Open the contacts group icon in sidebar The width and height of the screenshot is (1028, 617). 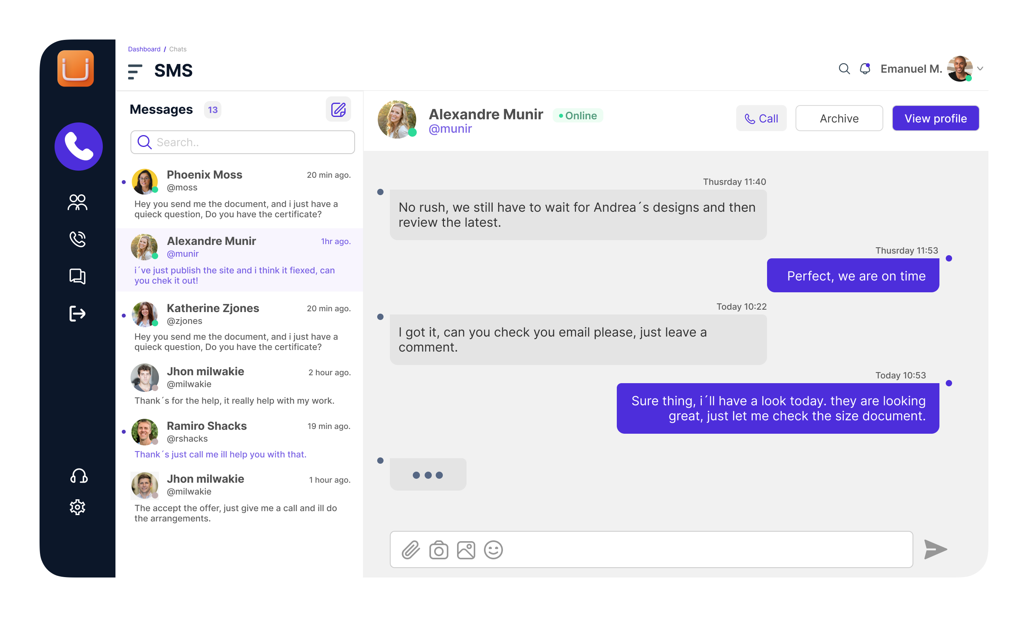(77, 203)
